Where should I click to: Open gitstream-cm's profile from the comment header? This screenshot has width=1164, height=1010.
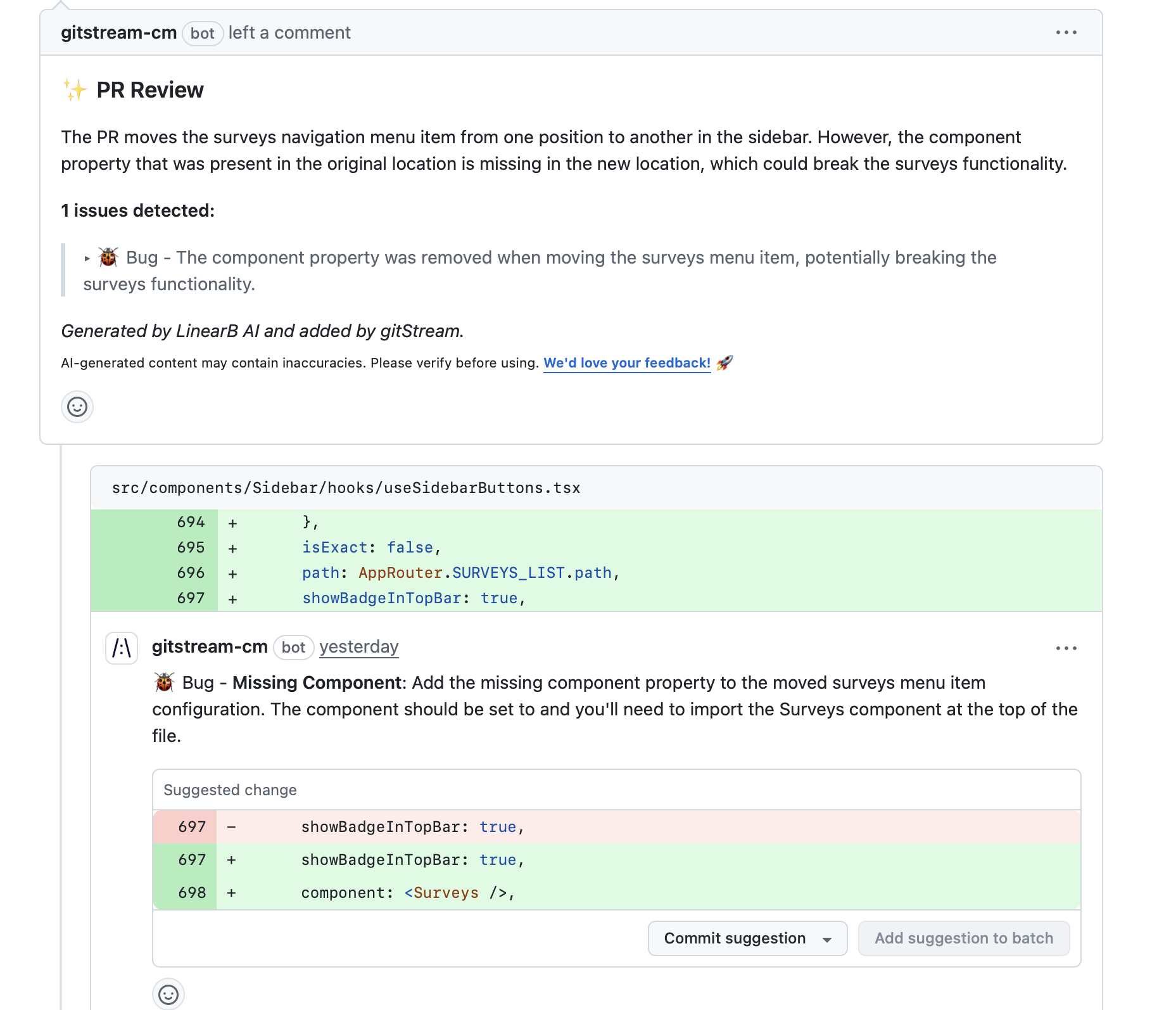click(x=118, y=32)
